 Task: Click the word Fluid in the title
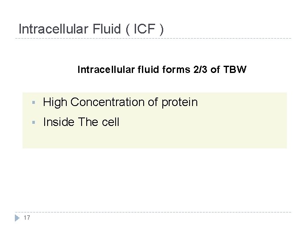[x=108, y=29]
